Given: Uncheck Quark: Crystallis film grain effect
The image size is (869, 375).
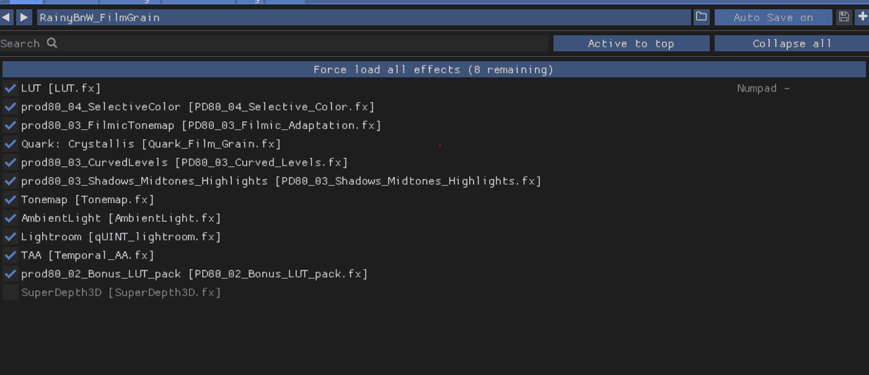Looking at the screenshot, I should (10, 144).
